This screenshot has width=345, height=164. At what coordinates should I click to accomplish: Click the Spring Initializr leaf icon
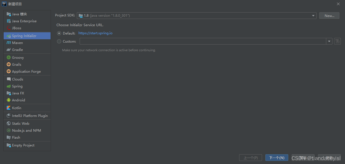(9, 36)
